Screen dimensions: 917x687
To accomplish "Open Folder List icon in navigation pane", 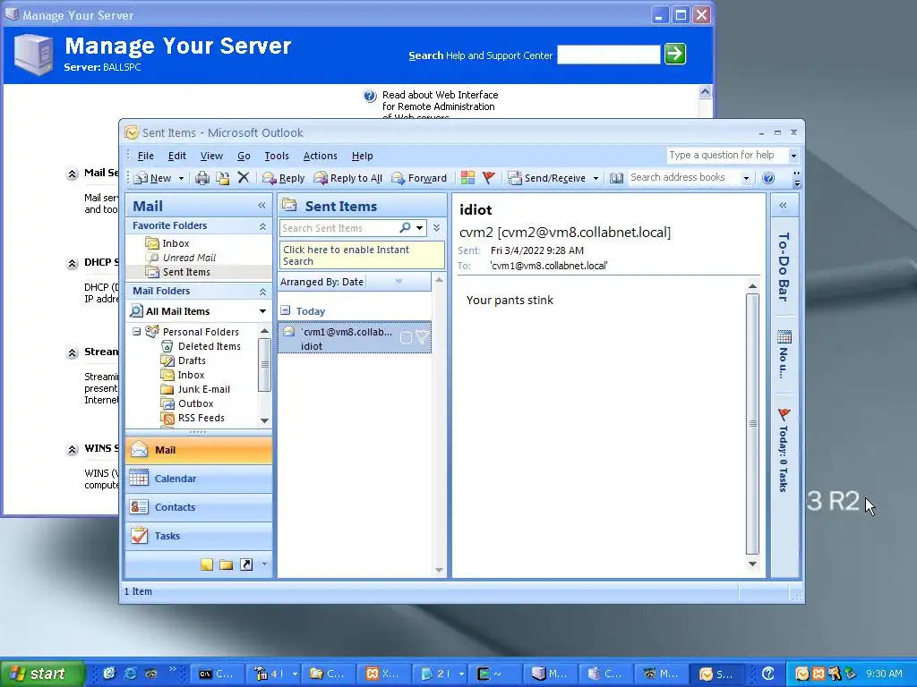I will [x=227, y=564].
